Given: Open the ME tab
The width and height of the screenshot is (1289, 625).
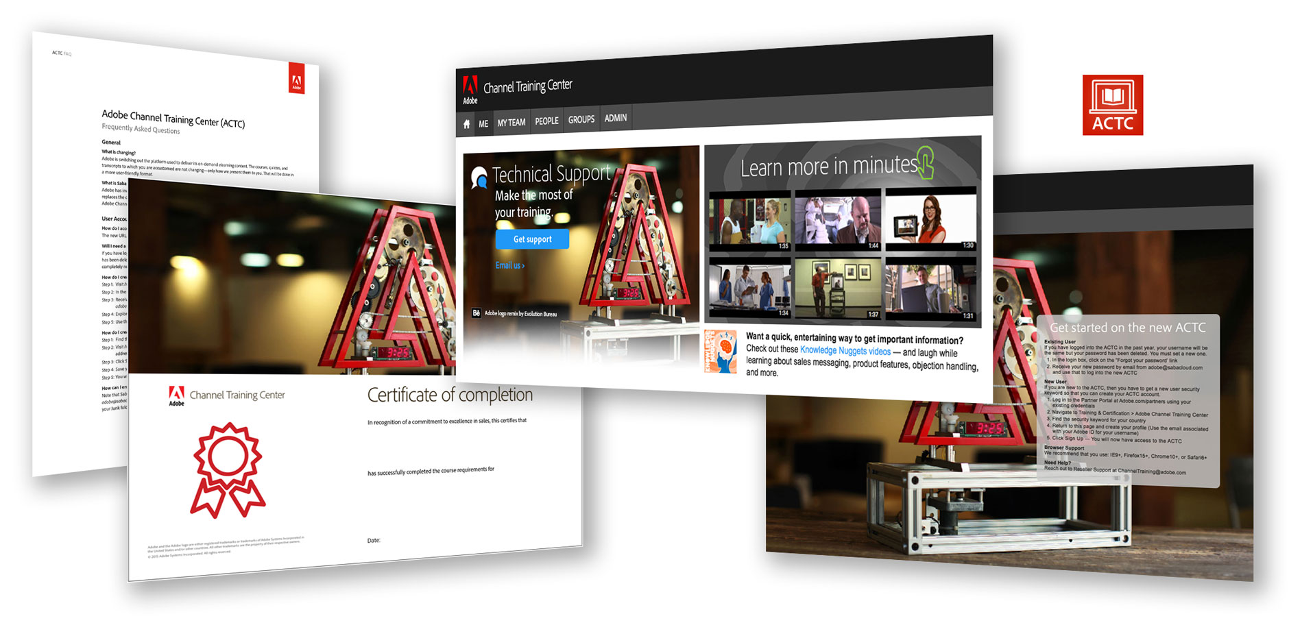Looking at the screenshot, I should [483, 124].
